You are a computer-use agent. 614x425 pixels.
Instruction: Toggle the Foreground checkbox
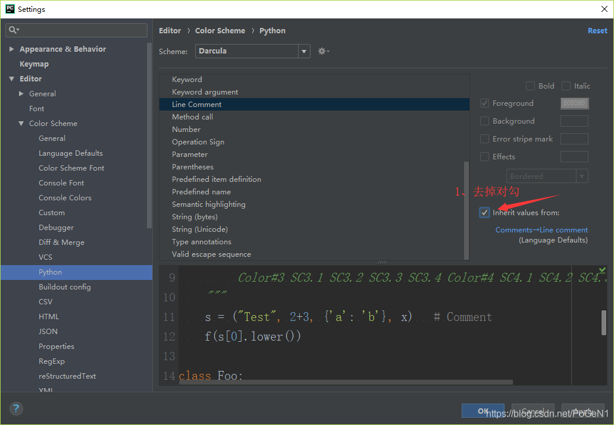click(x=484, y=103)
